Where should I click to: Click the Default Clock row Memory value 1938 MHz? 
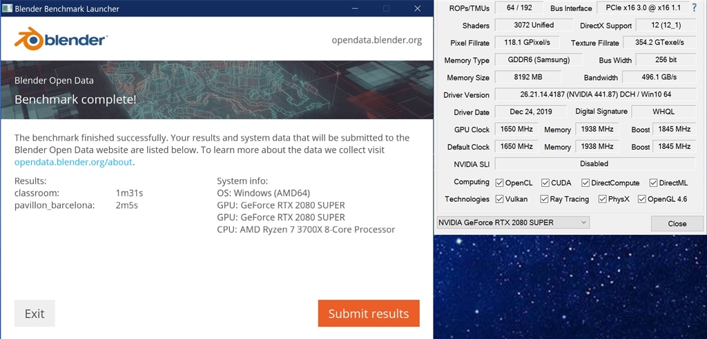pos(597,146)
